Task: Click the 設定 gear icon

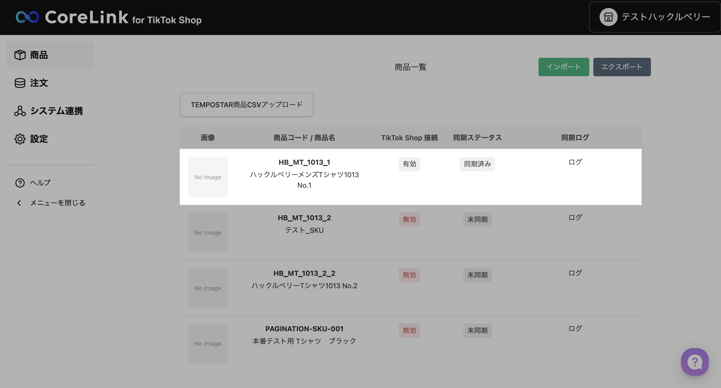Action: point(20,139)
